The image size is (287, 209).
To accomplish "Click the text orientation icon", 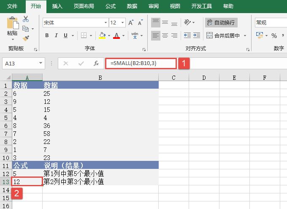I will click(x=188, y=22).
